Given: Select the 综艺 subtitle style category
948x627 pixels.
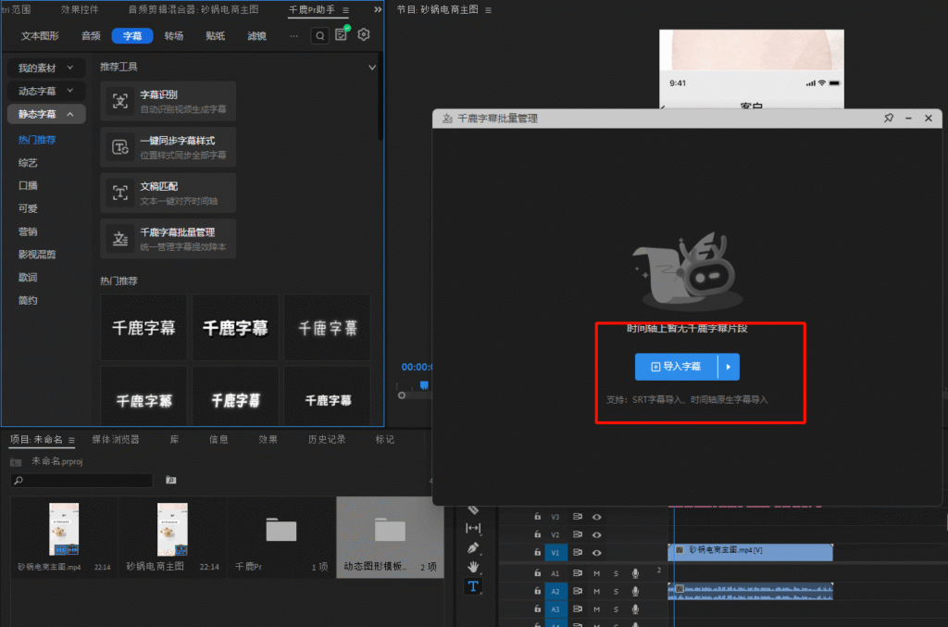Looking at the screenshot, I should click(x=28, y=163).
